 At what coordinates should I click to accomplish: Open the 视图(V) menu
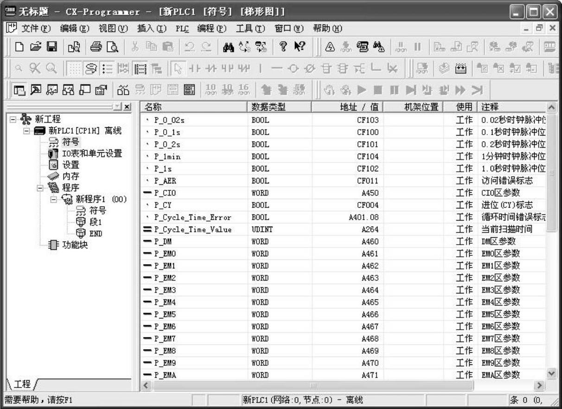[113, 28]
